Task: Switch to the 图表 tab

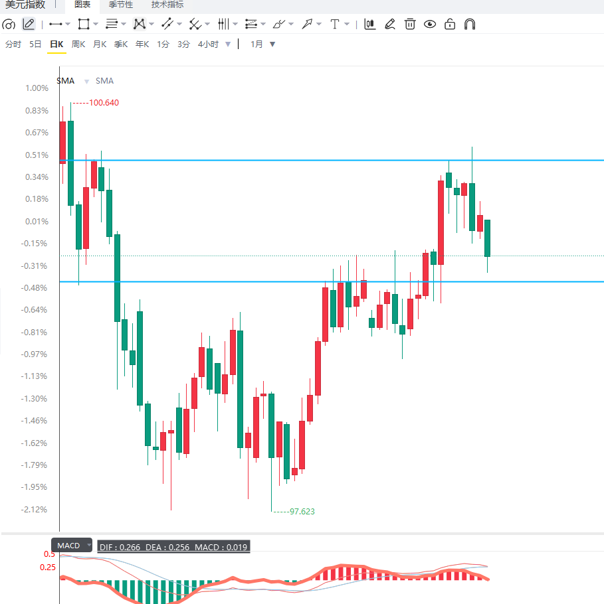Action: 82,5
